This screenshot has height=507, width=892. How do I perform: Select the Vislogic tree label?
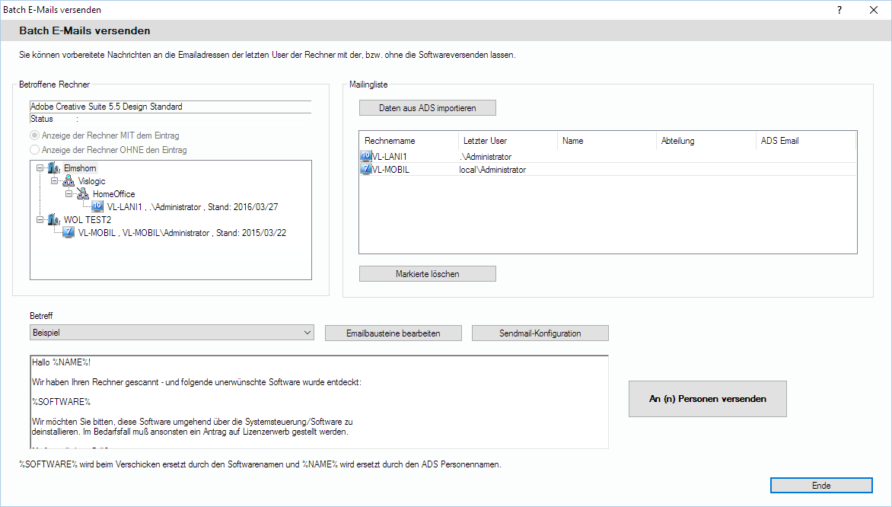[91, 181]
